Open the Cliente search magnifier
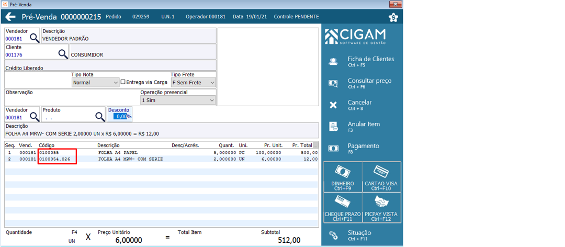This screenshot has height=247, width=565. (63, 54)
